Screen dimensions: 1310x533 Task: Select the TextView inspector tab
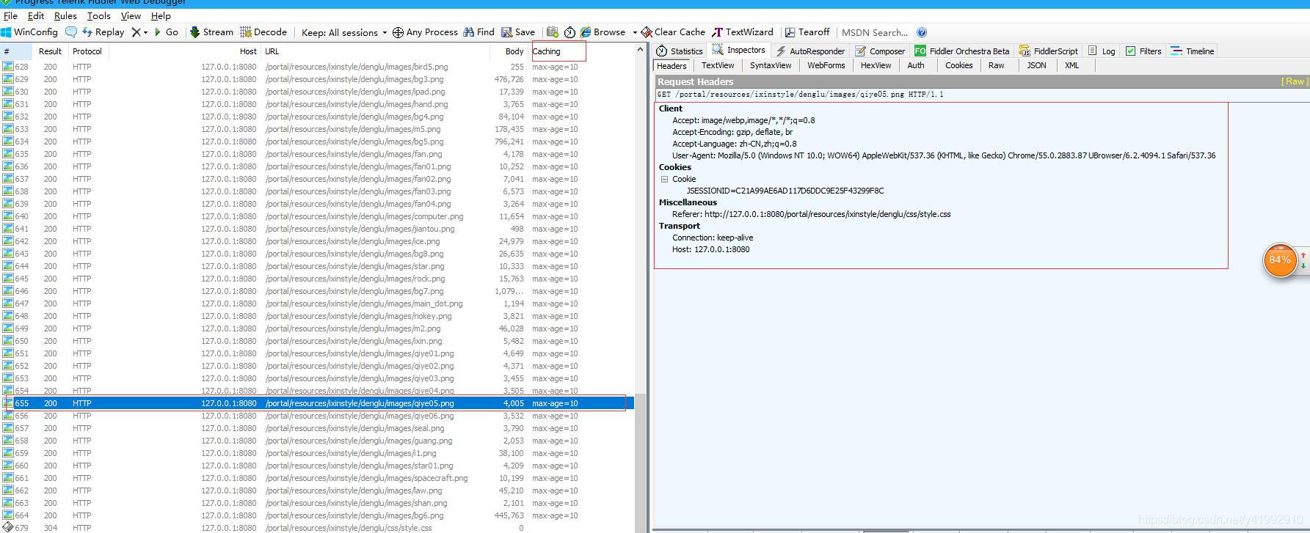718,65
